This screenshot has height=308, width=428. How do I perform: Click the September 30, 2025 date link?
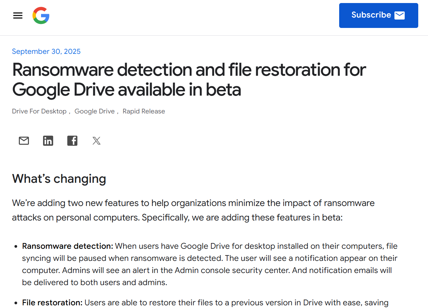point(46,51)
